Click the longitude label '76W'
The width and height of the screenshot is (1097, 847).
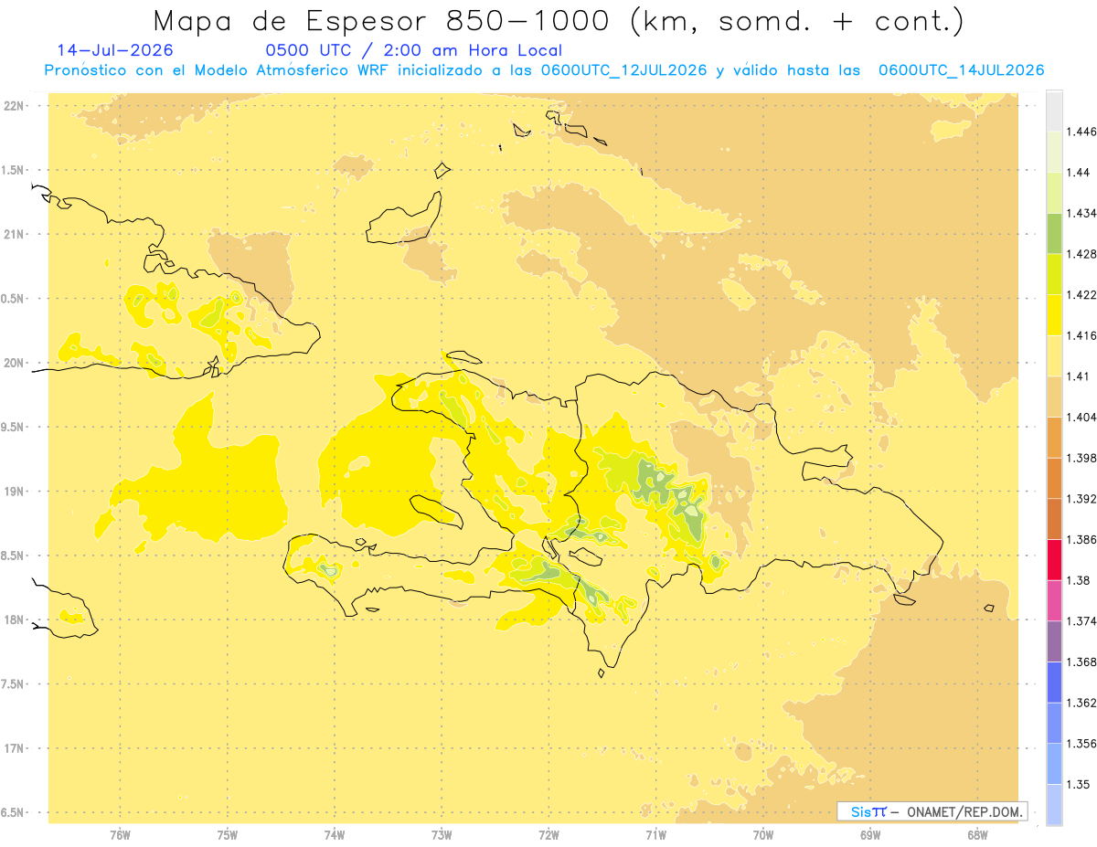pos(120,835)
